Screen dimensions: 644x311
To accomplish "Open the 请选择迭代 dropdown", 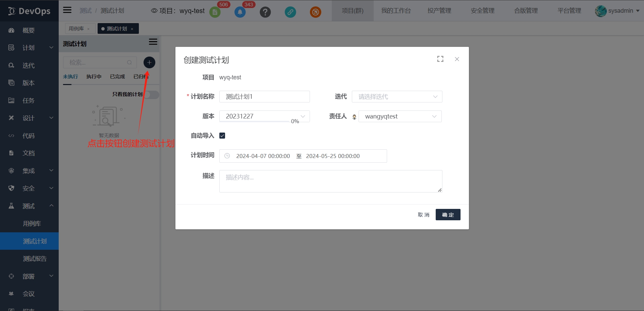I will point(397,96).
